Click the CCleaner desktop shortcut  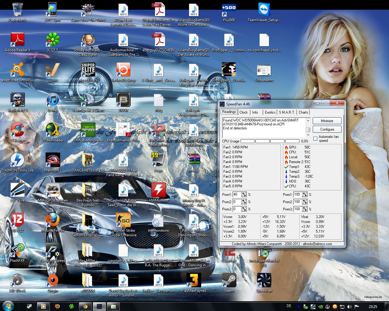pyautogui.click(x=17, y=133)
